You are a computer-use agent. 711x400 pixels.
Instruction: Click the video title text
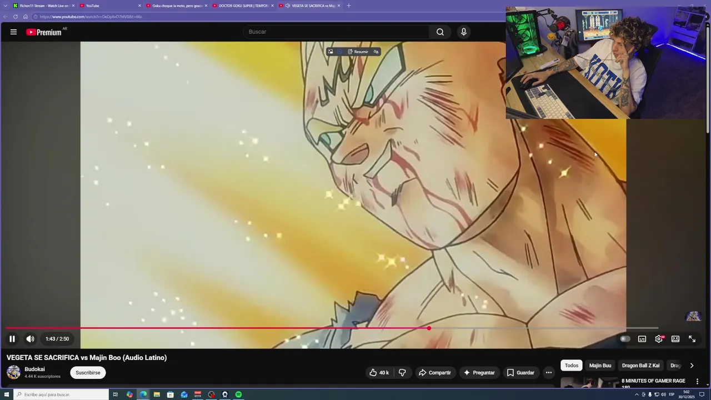[87, 358]
